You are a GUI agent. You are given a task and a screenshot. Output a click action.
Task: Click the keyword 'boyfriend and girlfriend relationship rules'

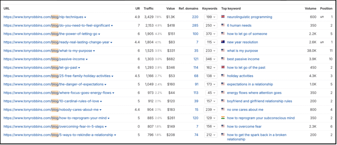point(259,101)
